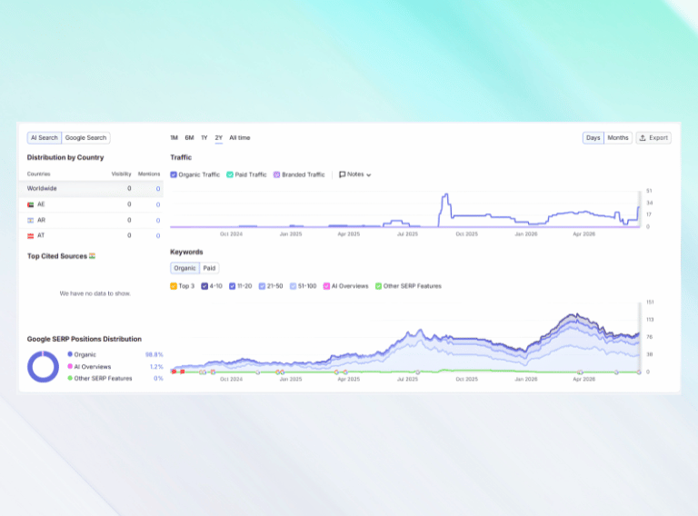The width and height of the screenshot is (698, 516).
Task: Click the AR country flag icon
Action: point(31,220)
